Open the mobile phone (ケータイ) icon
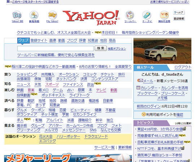Viewport: 195px width, 162px height. point(147,15)
